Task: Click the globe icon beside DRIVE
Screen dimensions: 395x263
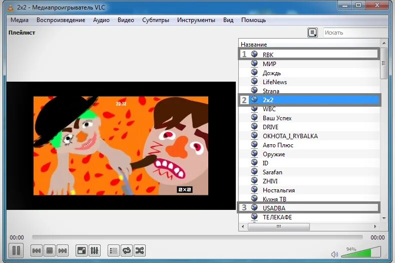Action: [x=254, y=126]
